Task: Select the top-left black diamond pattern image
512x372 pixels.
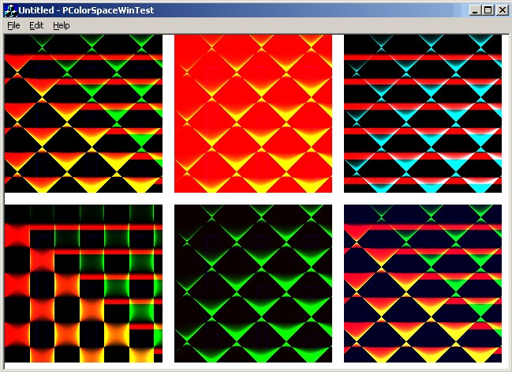Action: (84, 114)
